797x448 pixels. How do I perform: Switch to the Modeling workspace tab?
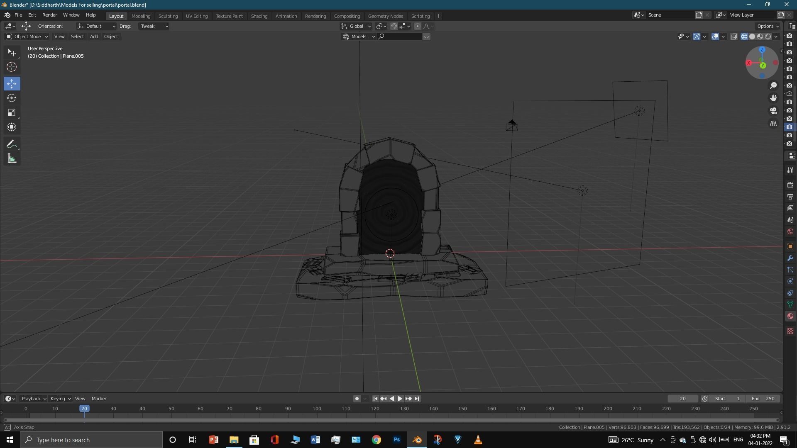(x=141, y=16)
